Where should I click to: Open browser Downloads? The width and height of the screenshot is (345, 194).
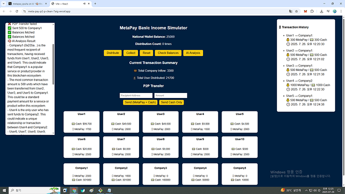coord(321,11)
